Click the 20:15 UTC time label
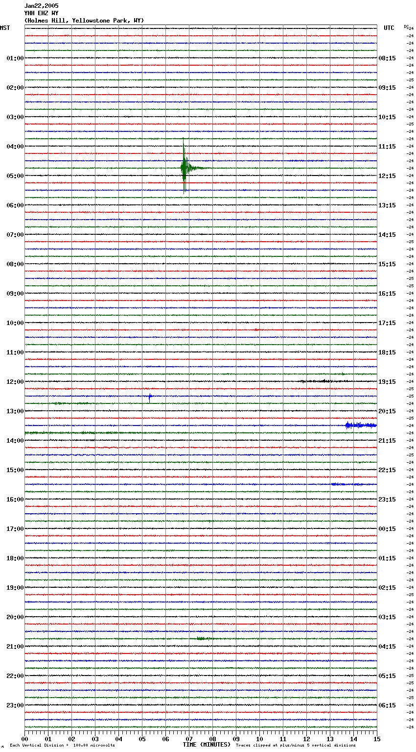416x752 pixels. [x=387, y=411]
